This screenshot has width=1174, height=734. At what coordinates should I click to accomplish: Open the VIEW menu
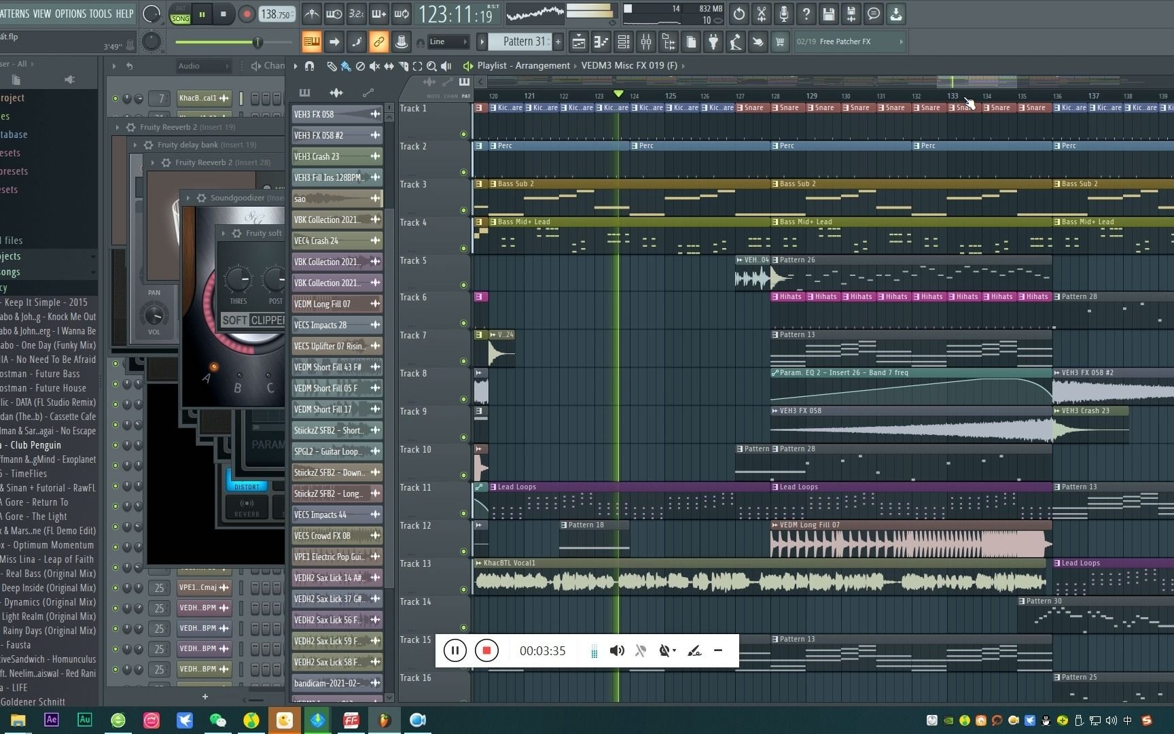tap(42, 14)
